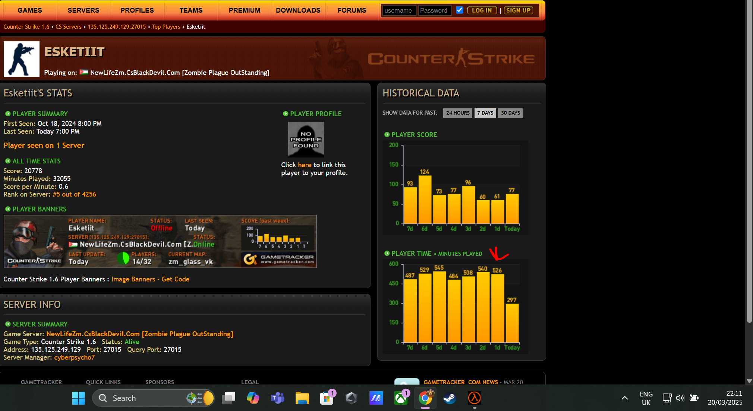Go to Counter Strike 1.6 breadcrumb
Image resolution: width=753 pixels, height=411 pixels.
tap(26, 27)
